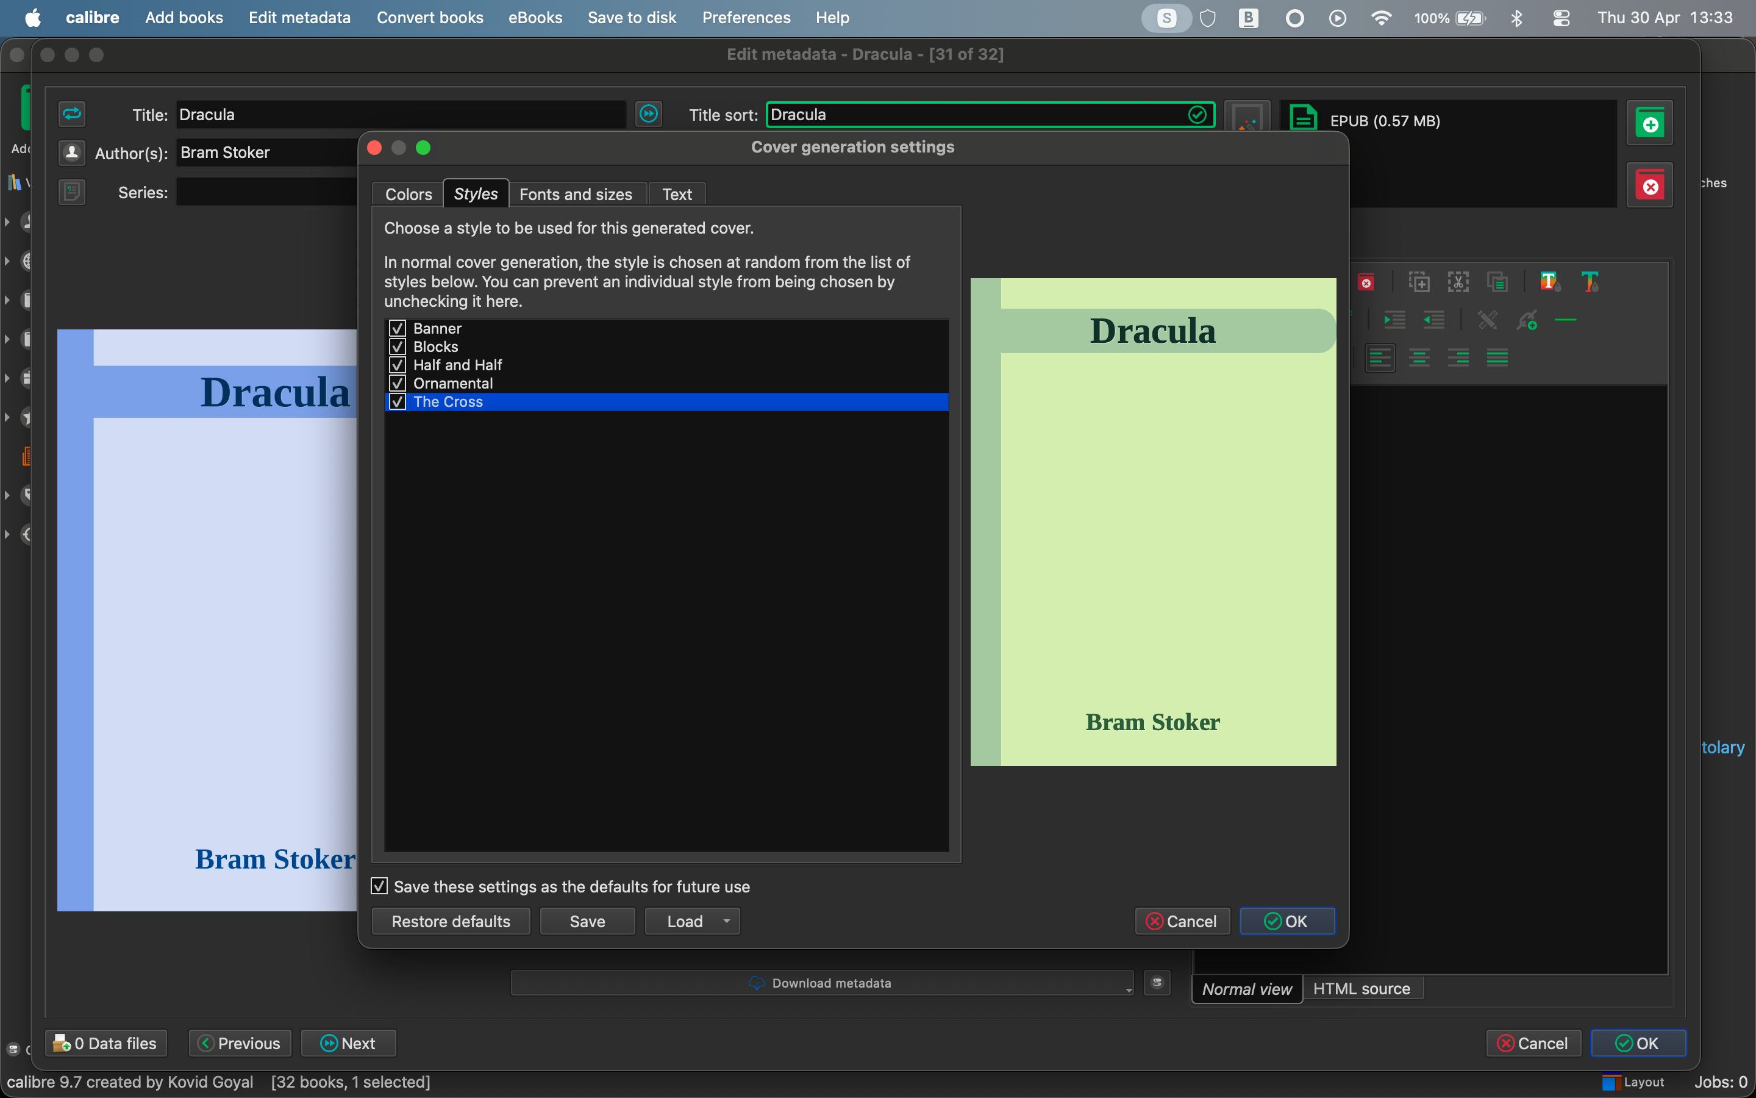The width and height of the screenshot is (1756, 1098).
Task: Click the green generated Dracula cover preview
Action: (x=1153, y=522)
